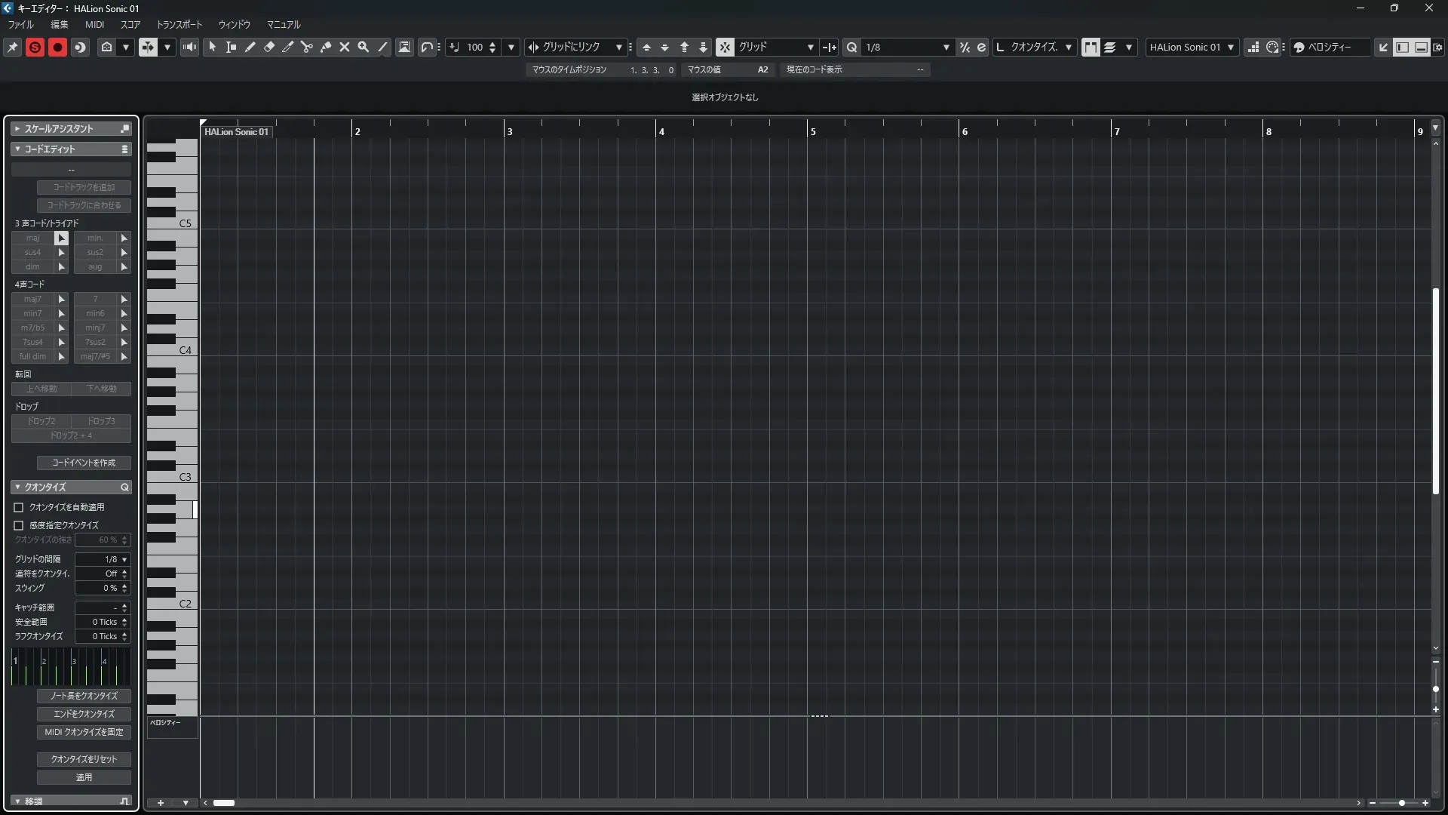Select the Erase tool
This screenshot has width=1448, height=815.
[x=269, y=47]
